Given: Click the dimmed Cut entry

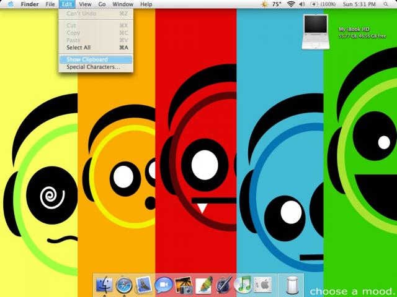Looking at the screenshot, I should [96, 25].
